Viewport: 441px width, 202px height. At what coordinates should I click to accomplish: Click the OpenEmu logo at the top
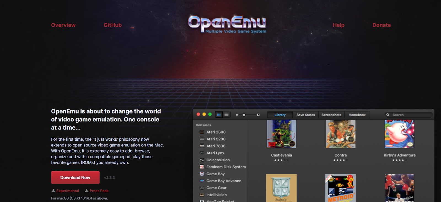pos(227,24)
